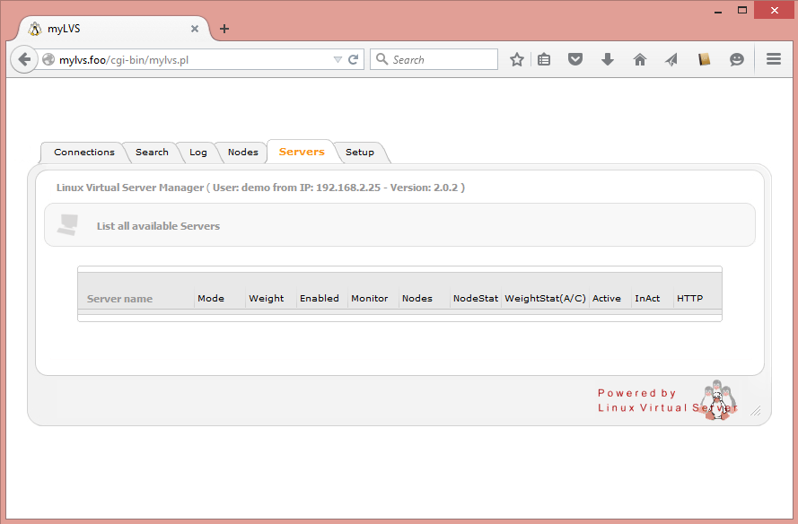Image resolution: width=798 pixels, height=524 pixels.
Task: Click the Pocket save icon
Action: [x=575, y=59]
